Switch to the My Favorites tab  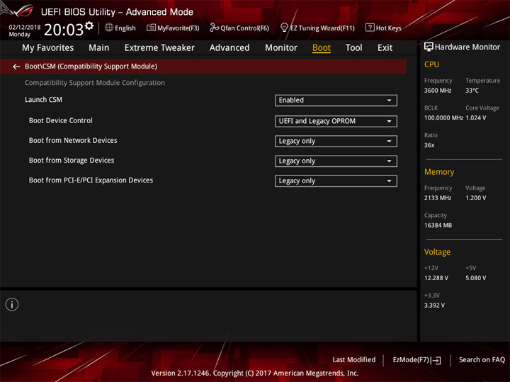48,48
